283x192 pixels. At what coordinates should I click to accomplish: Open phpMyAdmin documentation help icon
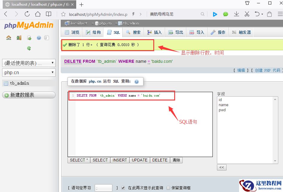pos(39,38)
